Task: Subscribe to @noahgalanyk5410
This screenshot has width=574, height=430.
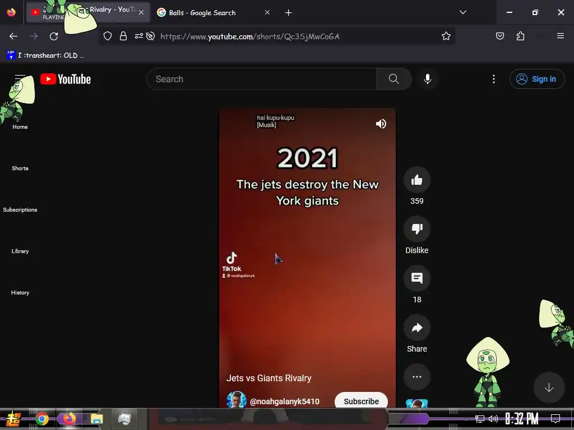Action: coord(361,401)
